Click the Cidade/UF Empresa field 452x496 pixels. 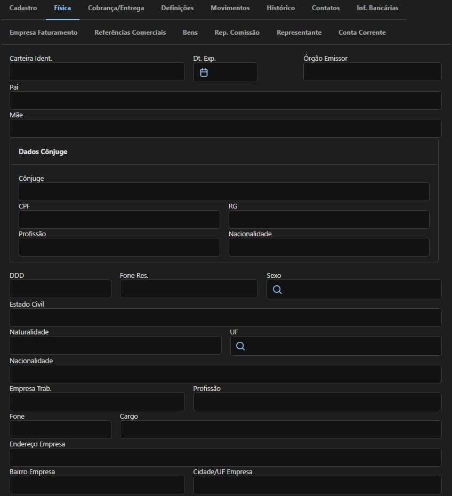(x=317, y=485)
